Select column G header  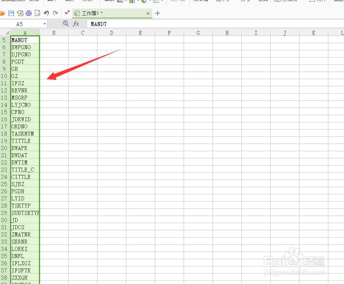tap(198, 33)
